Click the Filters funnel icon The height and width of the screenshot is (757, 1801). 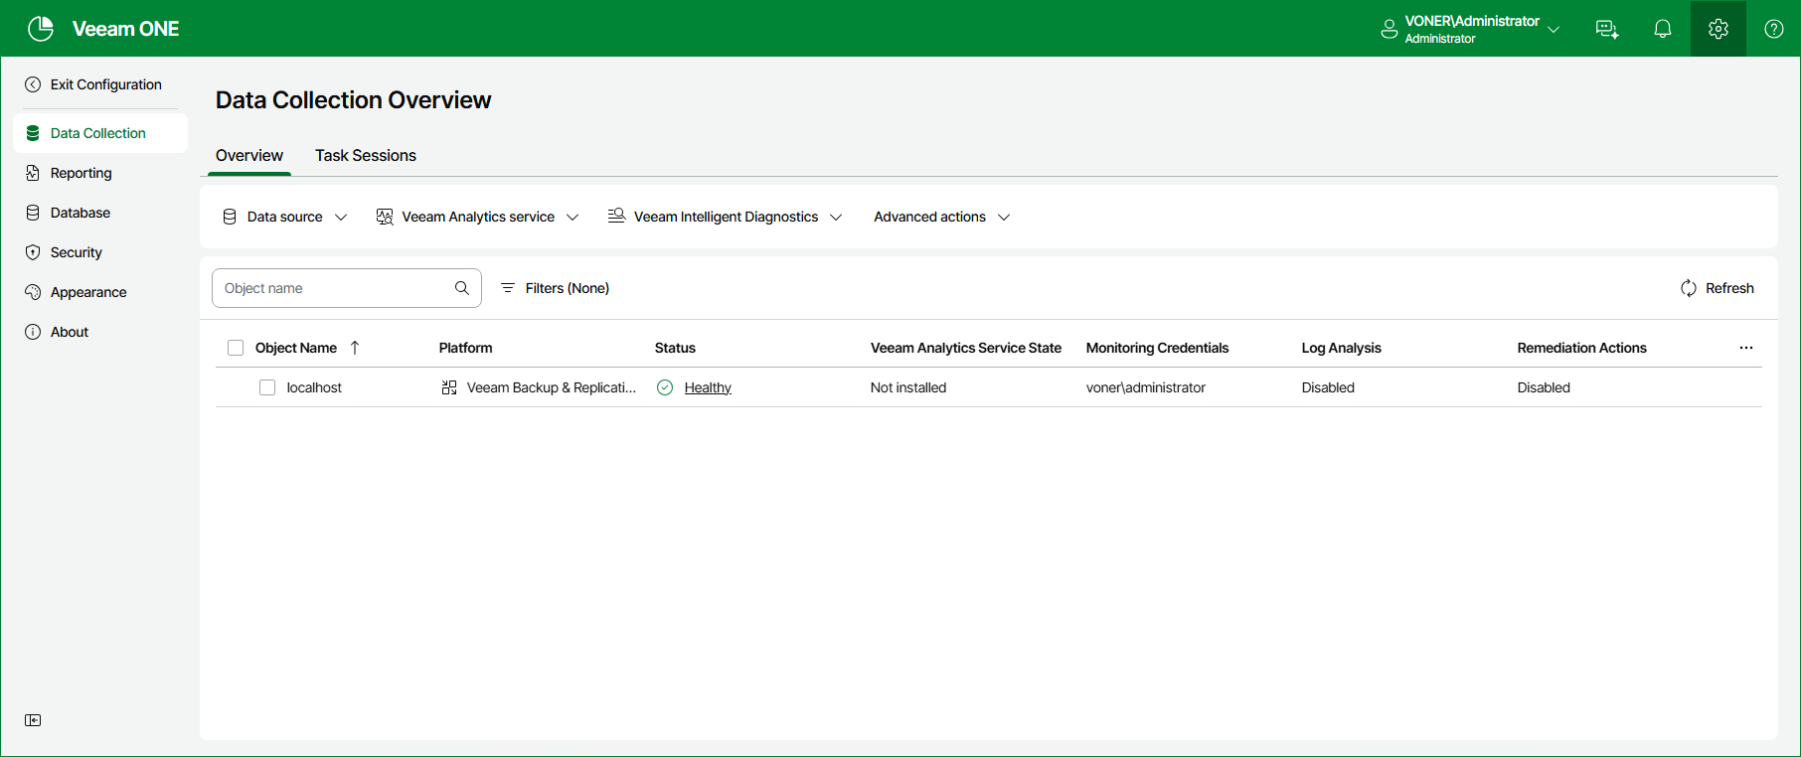(x=508, y=288)
